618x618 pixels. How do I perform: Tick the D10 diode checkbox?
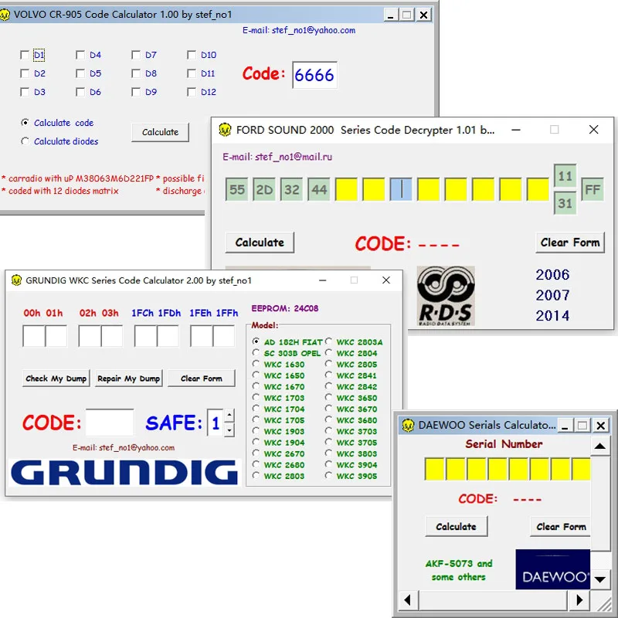click(x=191, y=55)
